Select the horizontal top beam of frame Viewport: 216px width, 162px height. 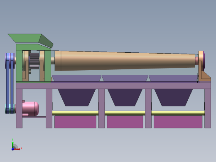(113, 86)
